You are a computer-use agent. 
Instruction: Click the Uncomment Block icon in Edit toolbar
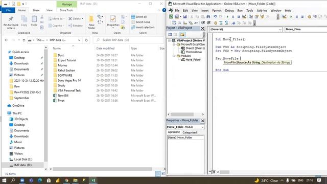point(226,22)
